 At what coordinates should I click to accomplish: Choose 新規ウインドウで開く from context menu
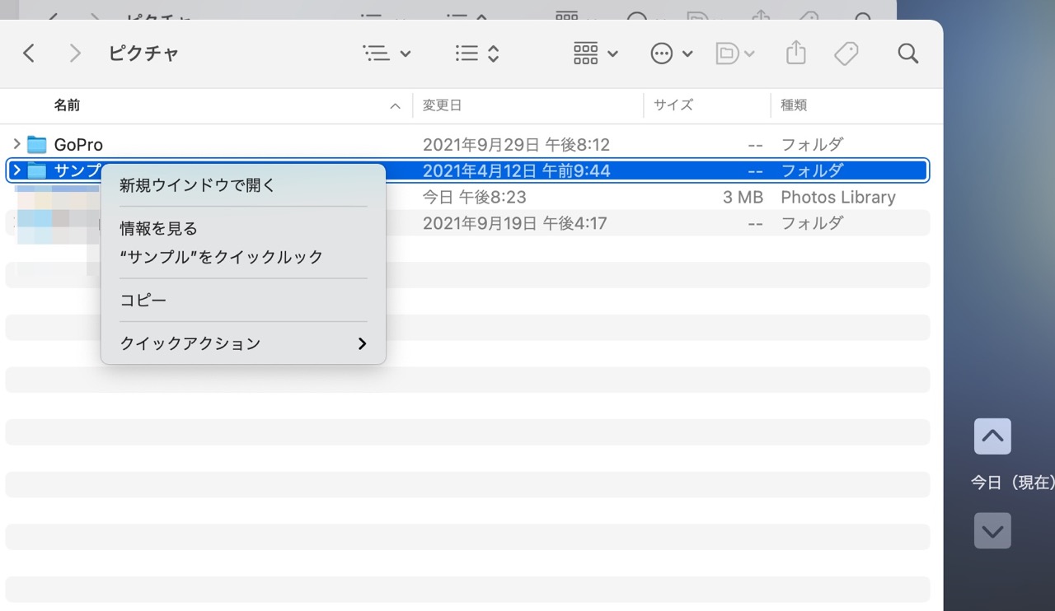pyautogui.click(x=198, y=185)
